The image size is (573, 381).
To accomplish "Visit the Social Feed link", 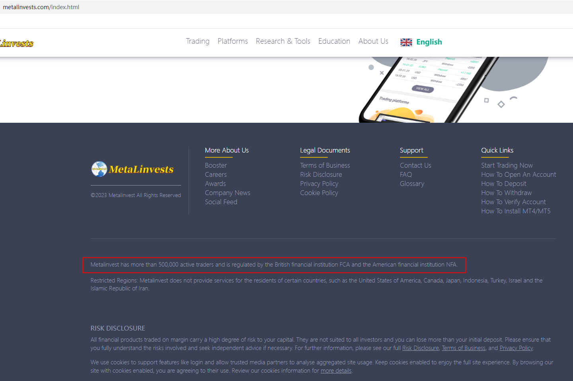I will 221,202.
